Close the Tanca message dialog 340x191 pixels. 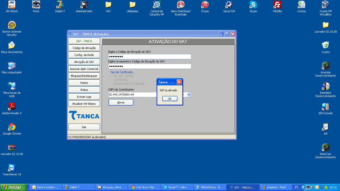tap(179, 82)
